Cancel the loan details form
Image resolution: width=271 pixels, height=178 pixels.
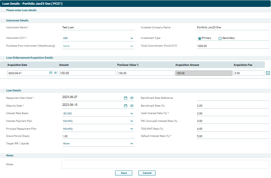pos(147,173)
